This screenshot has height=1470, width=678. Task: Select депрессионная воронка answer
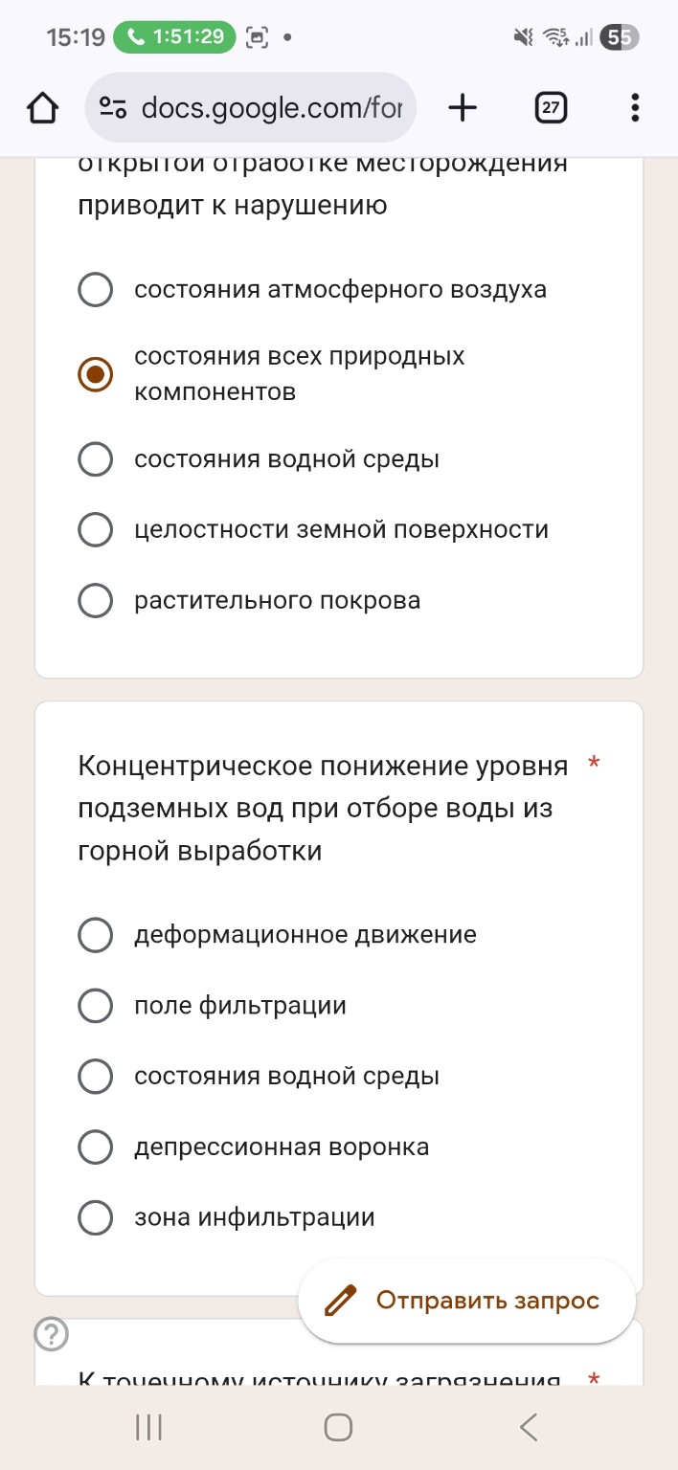[x=95, y=1147]
